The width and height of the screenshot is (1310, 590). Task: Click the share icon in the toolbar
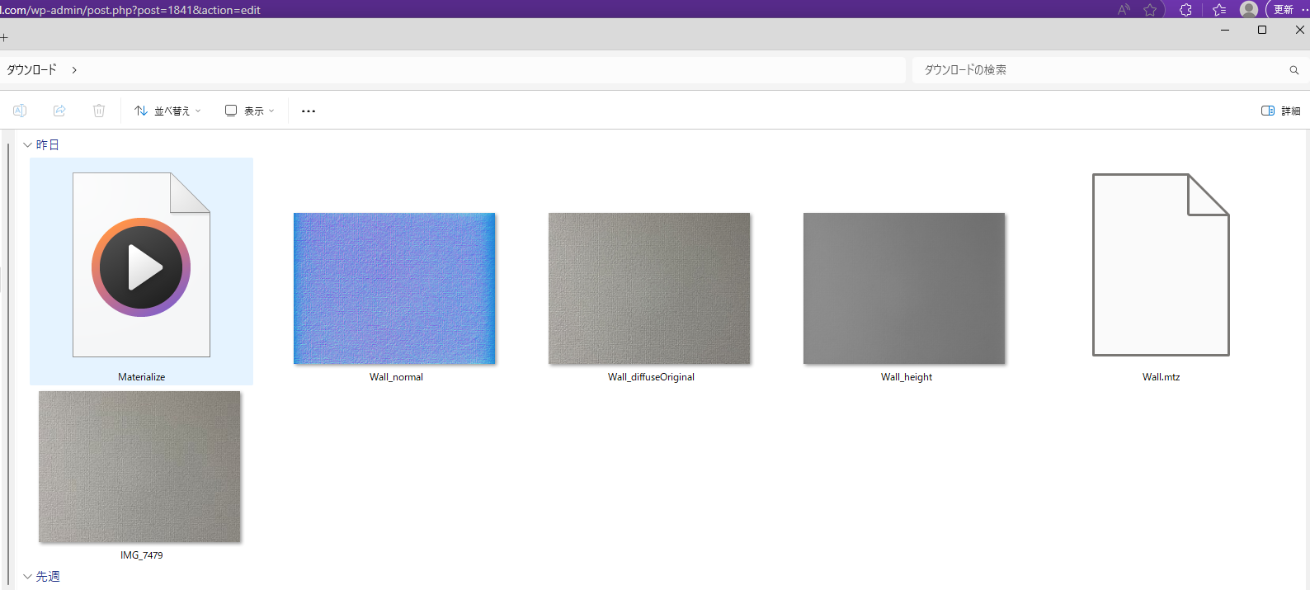(x=59, y=111)
